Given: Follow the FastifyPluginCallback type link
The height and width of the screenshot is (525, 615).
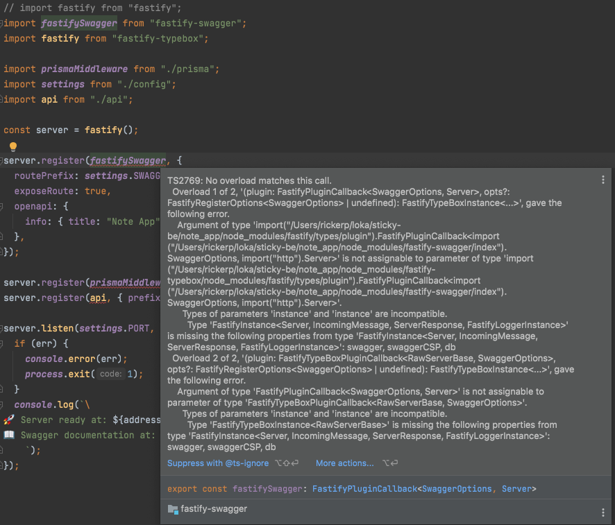Looking at the screenshot, I should [x=364, y=489].
